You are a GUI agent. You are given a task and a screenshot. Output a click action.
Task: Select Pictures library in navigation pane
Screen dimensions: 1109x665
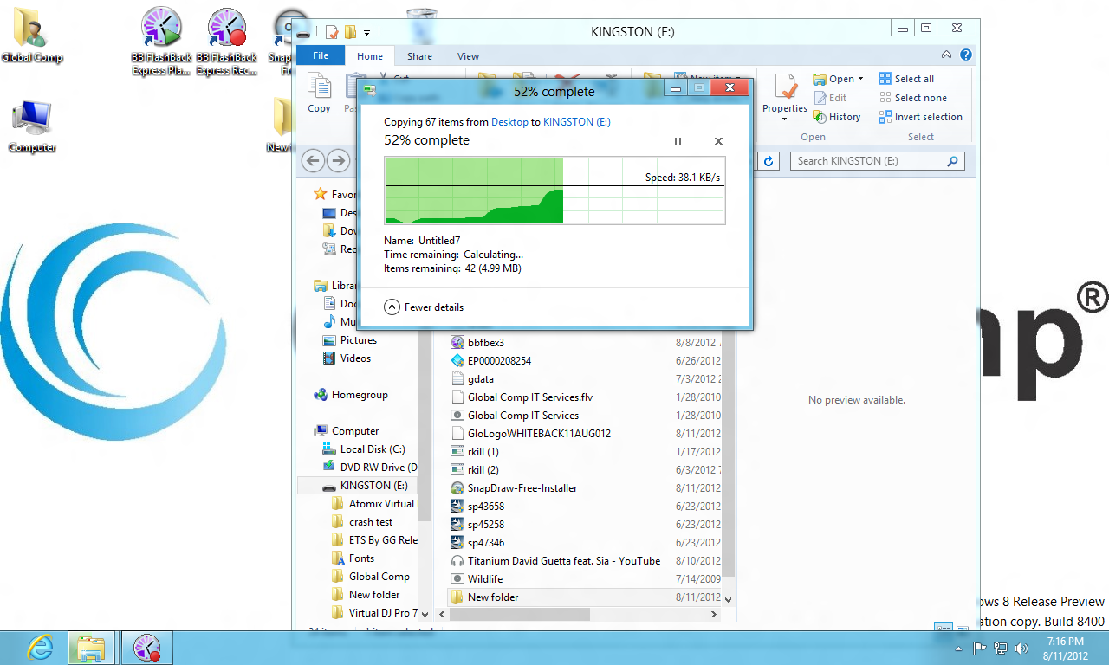pyautogui.click(x=349, y=340)
